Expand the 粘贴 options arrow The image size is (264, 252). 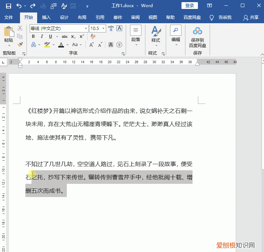pos(9,45)
